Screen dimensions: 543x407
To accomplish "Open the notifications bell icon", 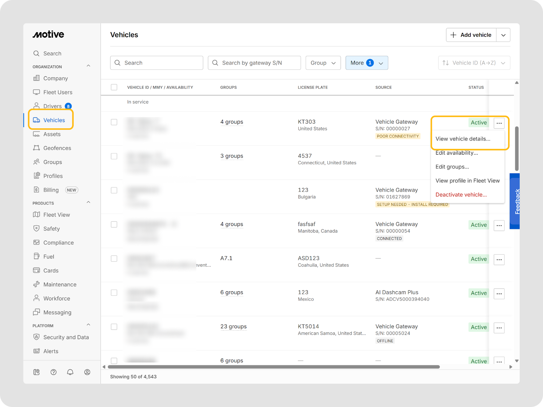I will (x=70, y=372).
